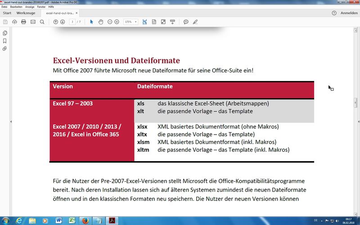This screenshot has height=225, width=360.
Task: Click the print icon in toolbar
Action: (x=23, y=22)
